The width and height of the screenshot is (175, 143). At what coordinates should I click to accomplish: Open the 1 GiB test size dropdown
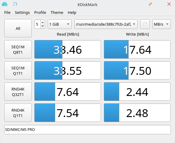click(60, 24)
